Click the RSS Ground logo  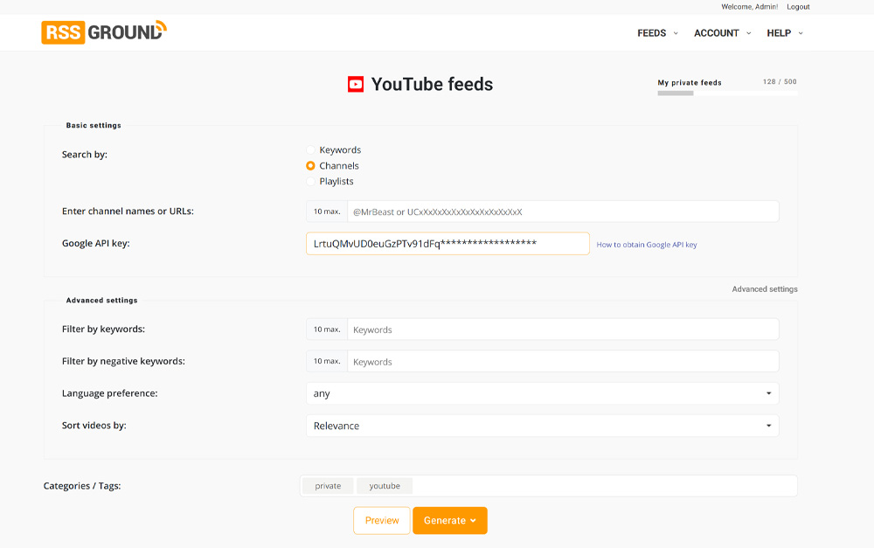[x=103, y=32]
